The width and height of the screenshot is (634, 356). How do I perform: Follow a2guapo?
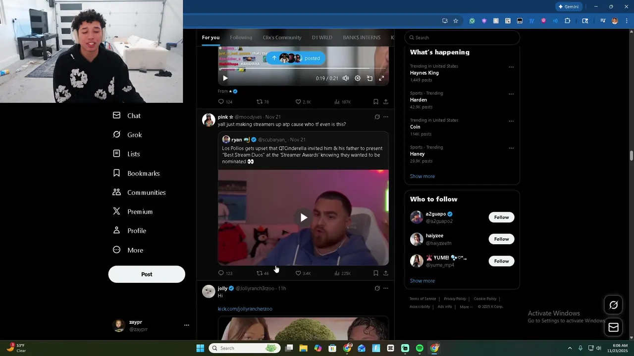(501, 218)
